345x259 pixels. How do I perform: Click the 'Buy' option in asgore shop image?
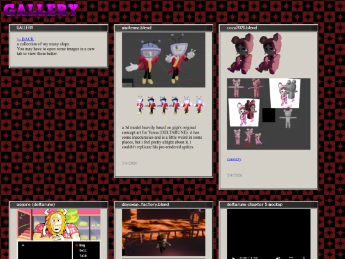[x=82, y=245]
